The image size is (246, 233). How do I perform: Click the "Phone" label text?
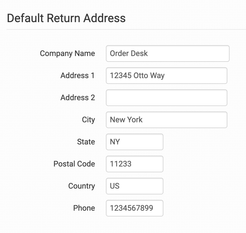pyautogui.click(x=84, y=208)
